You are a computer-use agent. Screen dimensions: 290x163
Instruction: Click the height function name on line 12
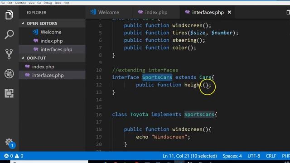pos(193,85)
